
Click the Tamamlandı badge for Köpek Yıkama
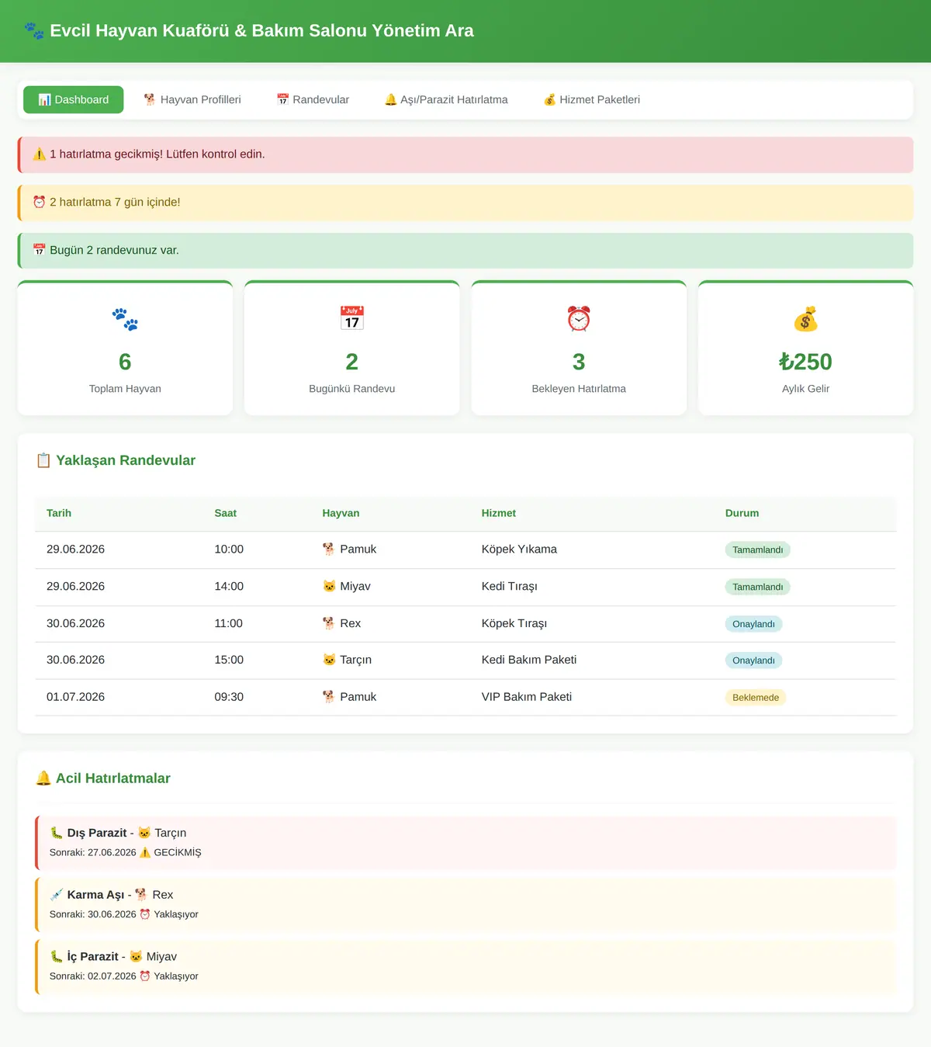(758, 550)
